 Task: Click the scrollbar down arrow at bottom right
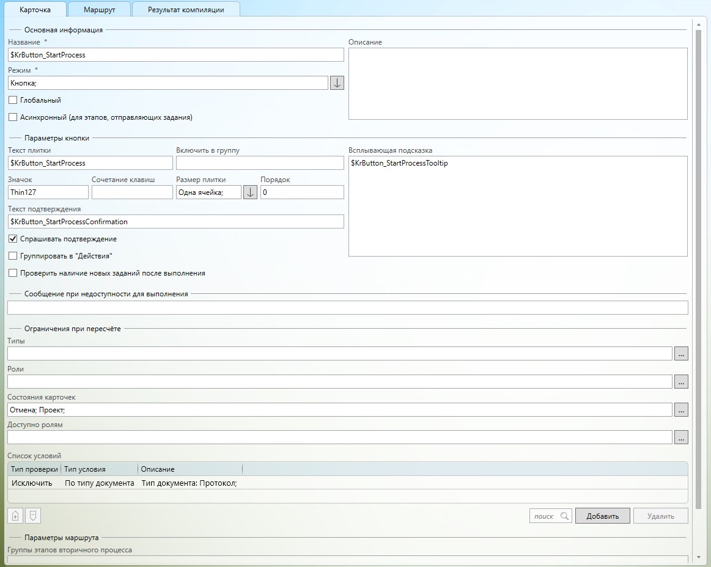(698, 558)
